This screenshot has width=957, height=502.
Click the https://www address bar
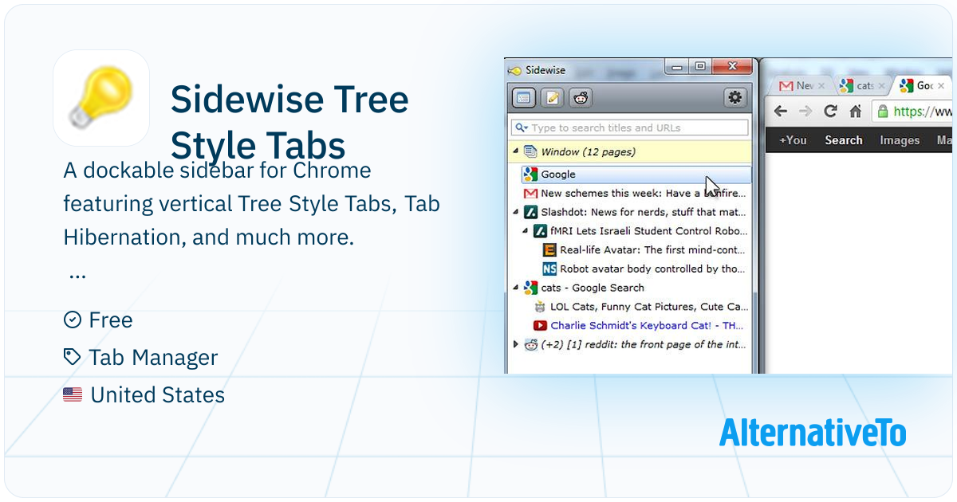point(913,112)
